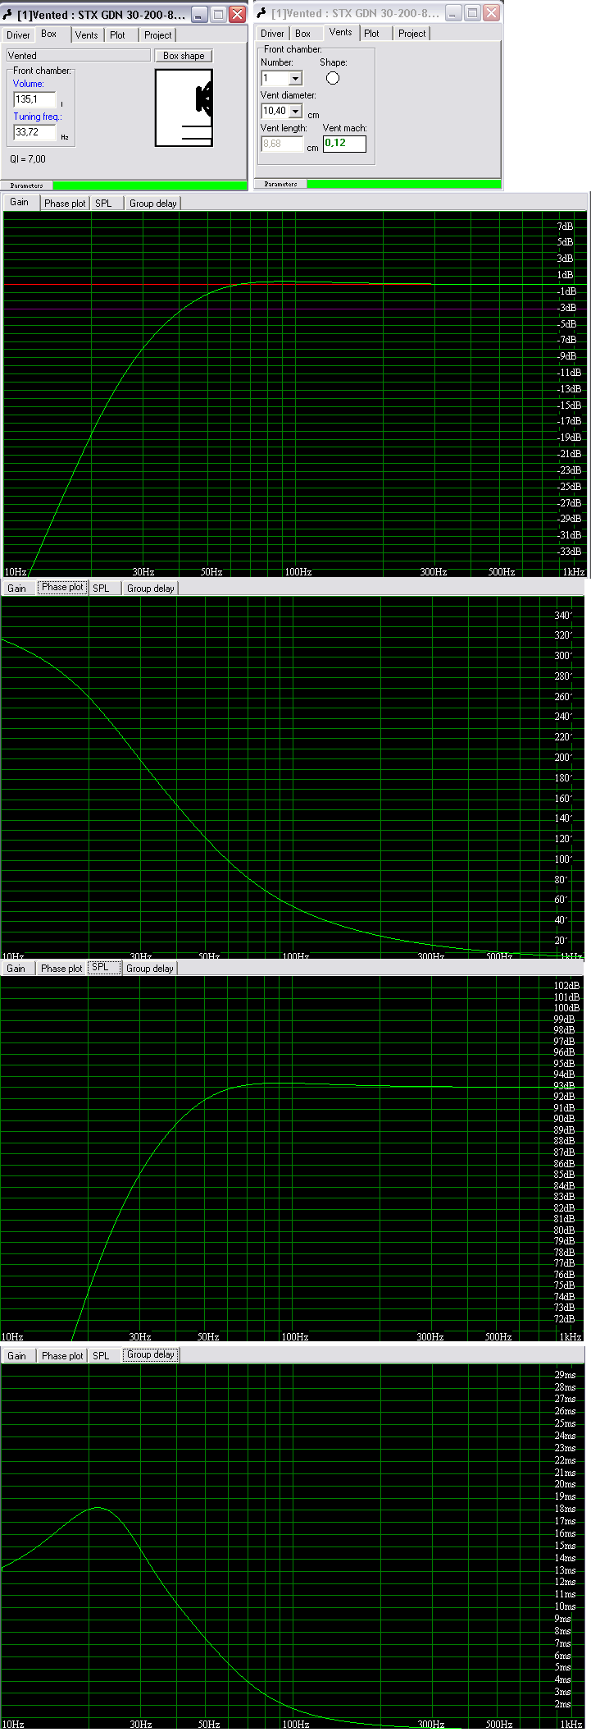This screenshot has width=591, height=1732.
Task: Open the Project tab in the right window
Action: tap(412, 34)
